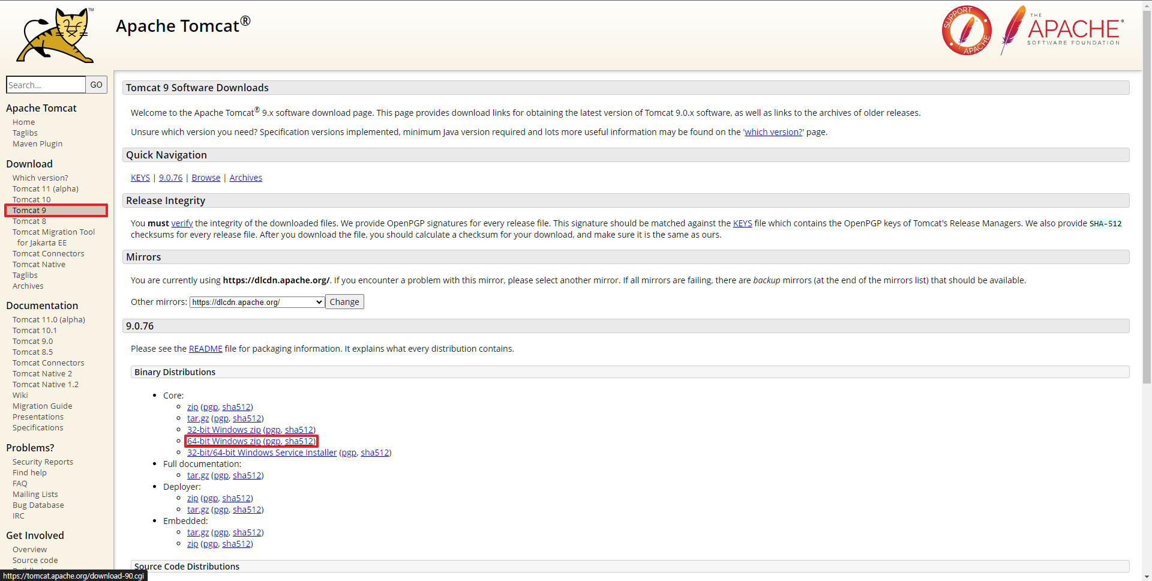
Task: Open Tomcat 8.5 documentation
Action: click(32, 352)
